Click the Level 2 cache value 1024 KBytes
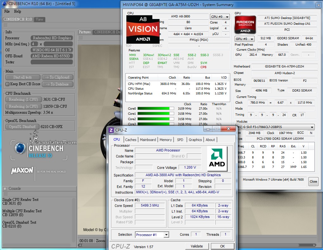Screen dimensions: 323x250 click(199, 217)
